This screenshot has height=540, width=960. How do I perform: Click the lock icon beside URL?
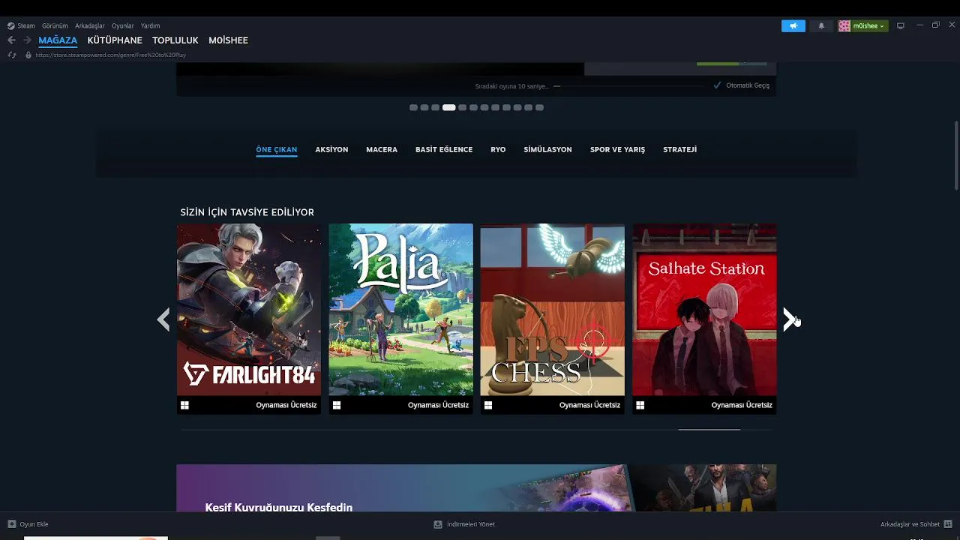pyautogui.click(x=28, y=55)
